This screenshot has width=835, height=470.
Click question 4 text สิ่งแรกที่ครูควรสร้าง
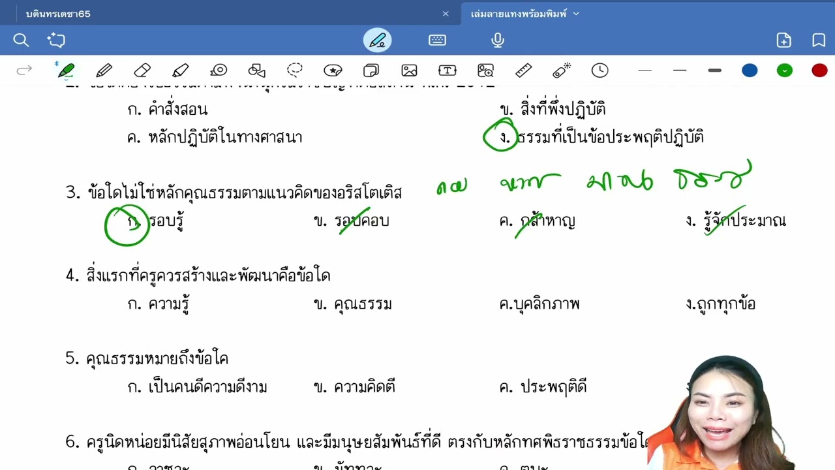tap(198, 275)
